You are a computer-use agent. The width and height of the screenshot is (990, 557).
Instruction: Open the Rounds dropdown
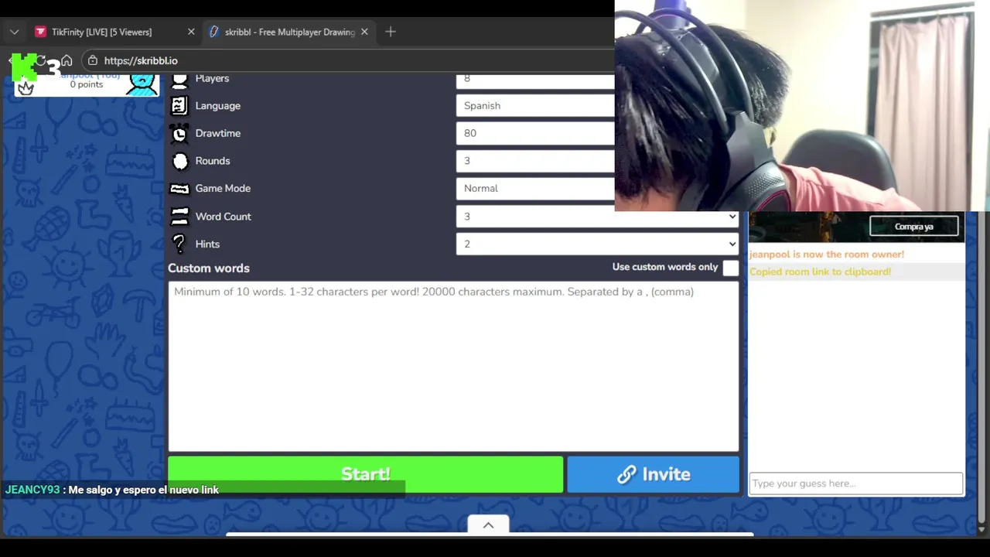point(535,161)
